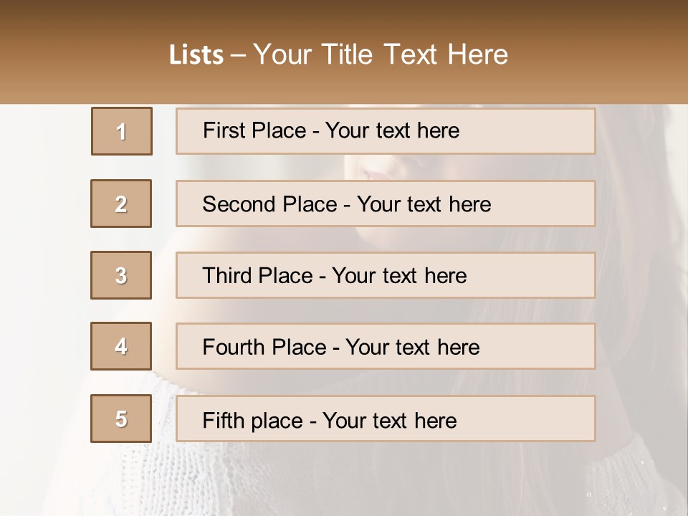Click 'Your text here' in First Place row
688x516 pixels.
392,130
